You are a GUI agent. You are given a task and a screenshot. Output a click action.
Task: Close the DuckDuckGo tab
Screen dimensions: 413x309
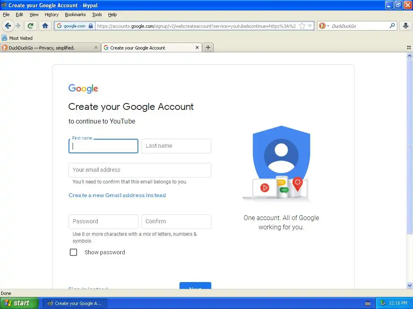click(96, 47)
